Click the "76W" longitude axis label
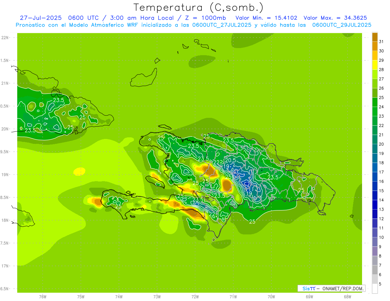 point(43,297)
